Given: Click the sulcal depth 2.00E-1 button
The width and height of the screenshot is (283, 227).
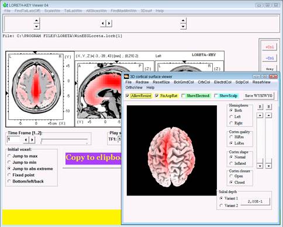Looking at the screenshot, I should [x=255, y=201].
